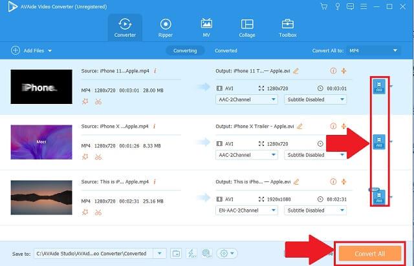Open the AAC-2Channel audio dropdown for iPhone 11 video
This screenshot has height=266, width=414.
[x=246, y=99]
